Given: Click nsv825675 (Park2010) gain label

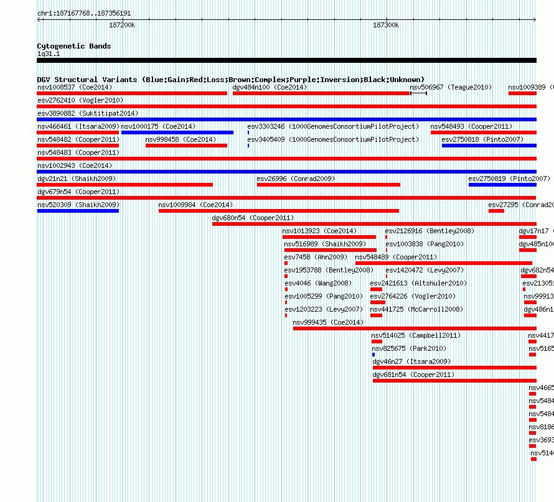Looking at the screenshot, I should click(409, 348).
